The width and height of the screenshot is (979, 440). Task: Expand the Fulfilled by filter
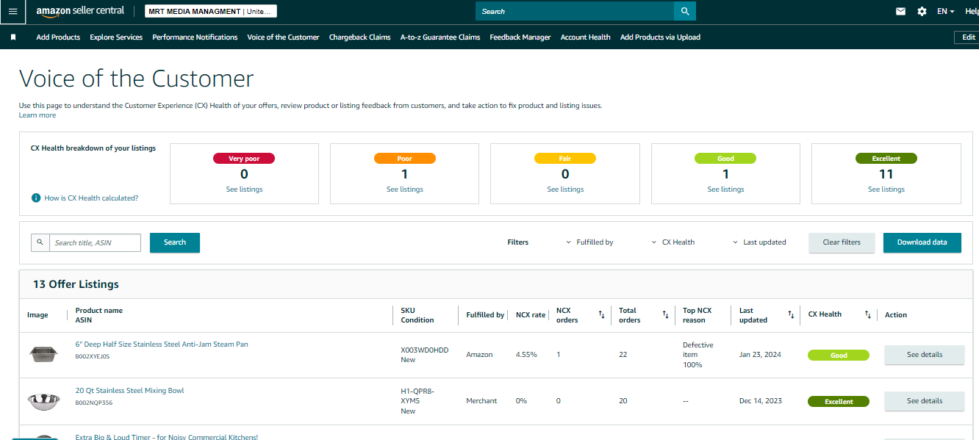tap(589, 242)
